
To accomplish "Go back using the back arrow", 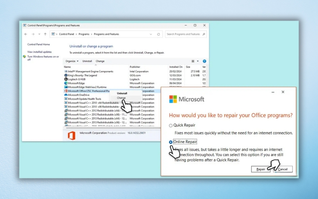I will [26, 34].
